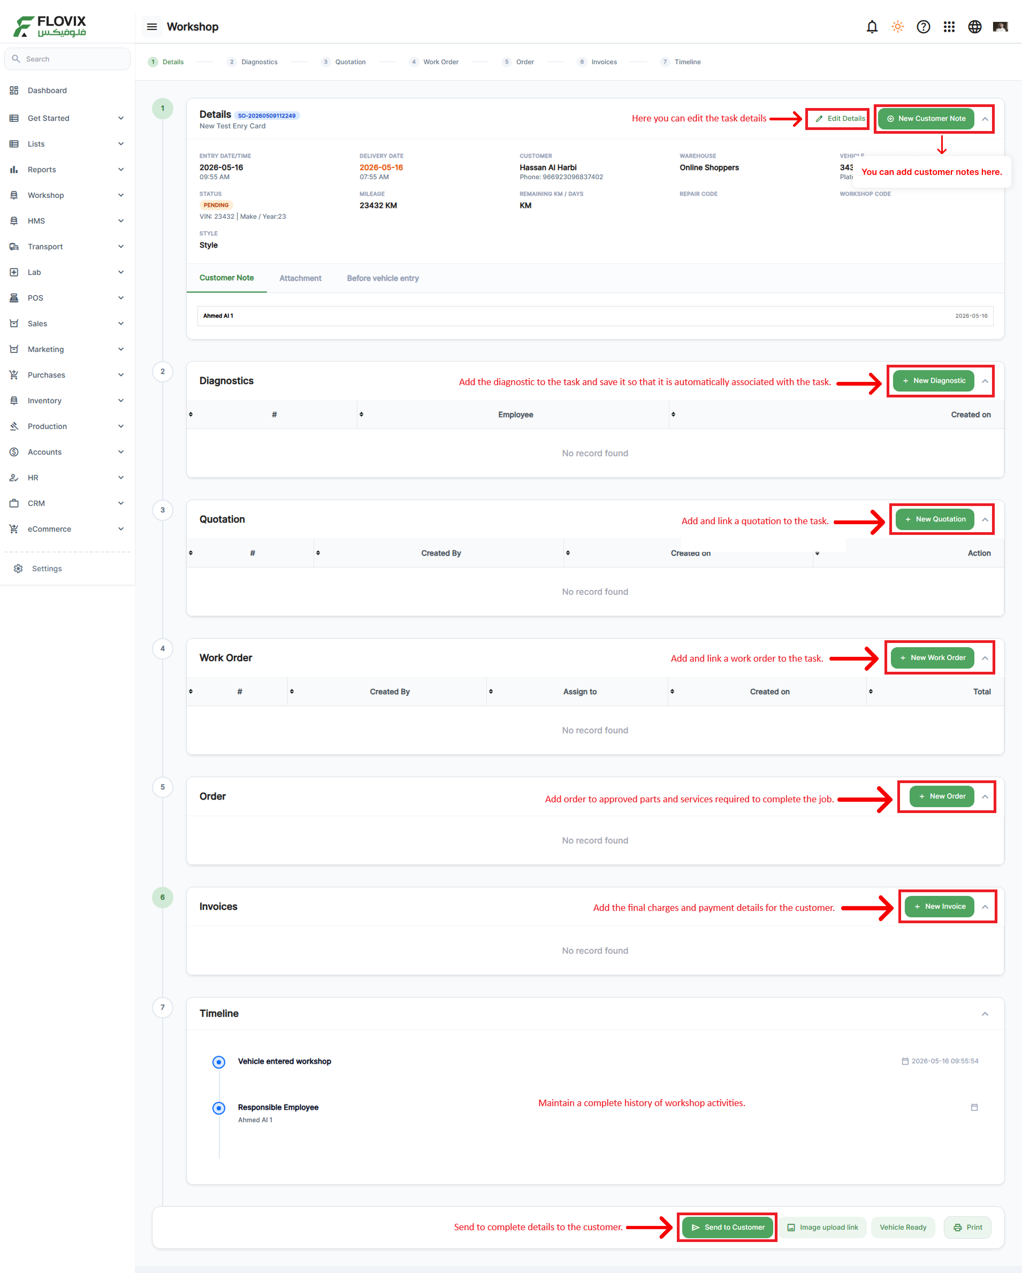
Task: Click the Send to Customer button
Action: pyautogui.click(x=728, y=1227)
